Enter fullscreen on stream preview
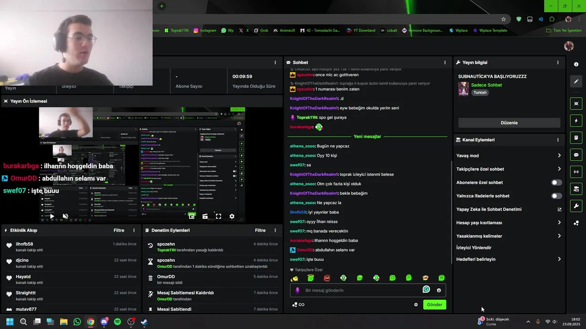586x329 pixels. (218, 216)
